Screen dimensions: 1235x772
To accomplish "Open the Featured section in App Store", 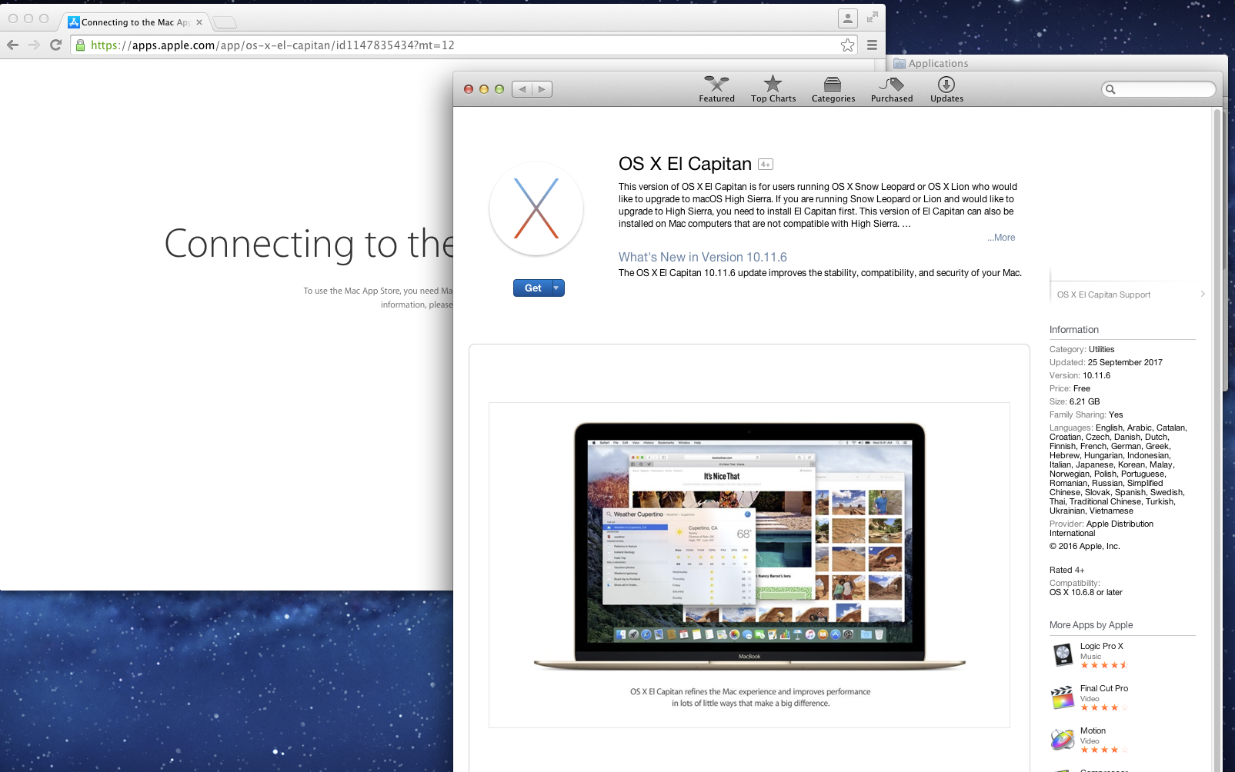I will pyautogui.click(x=716, y=89).
